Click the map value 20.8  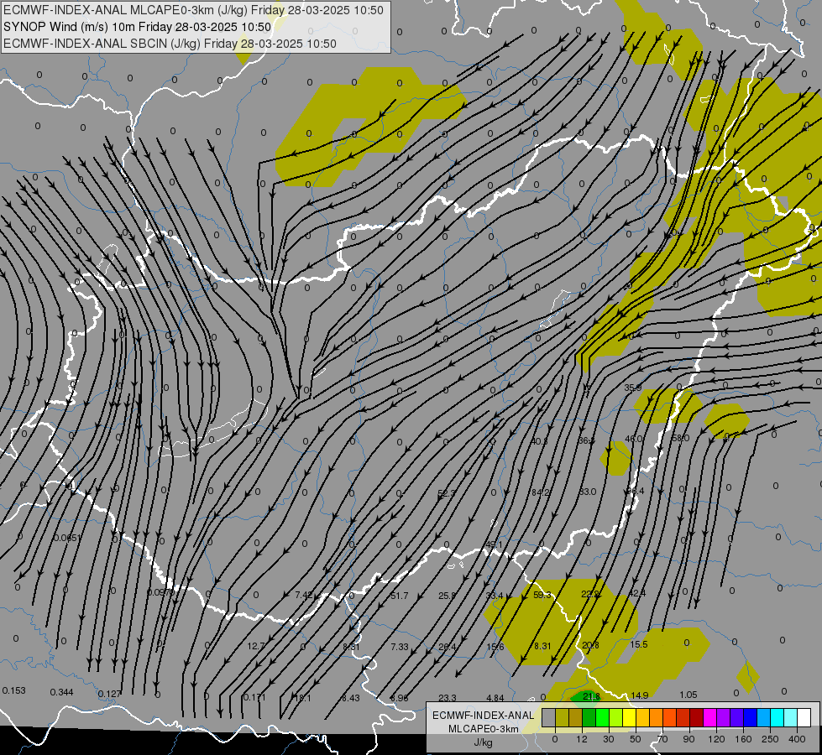point(590,645)
